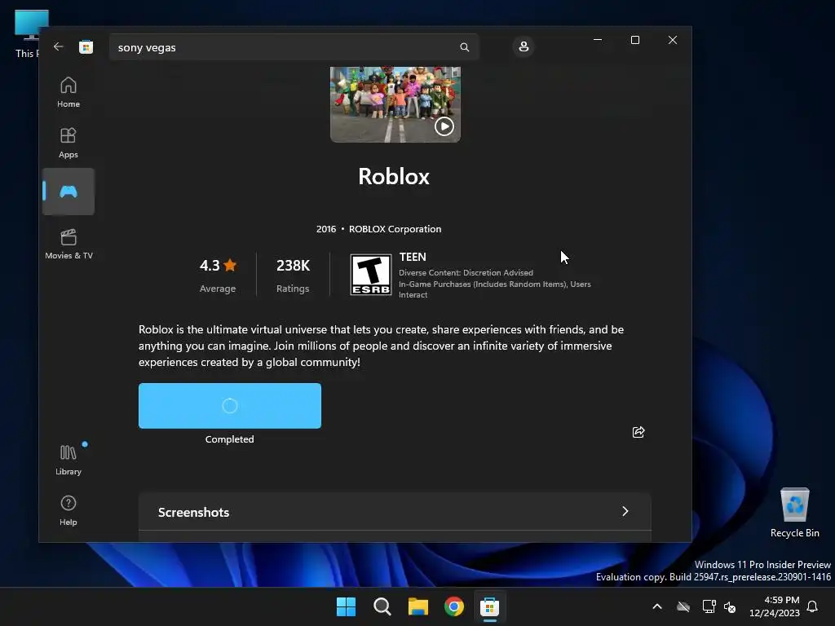
Task: Click the TEEN rating label
Action: [x=413, y=257]
